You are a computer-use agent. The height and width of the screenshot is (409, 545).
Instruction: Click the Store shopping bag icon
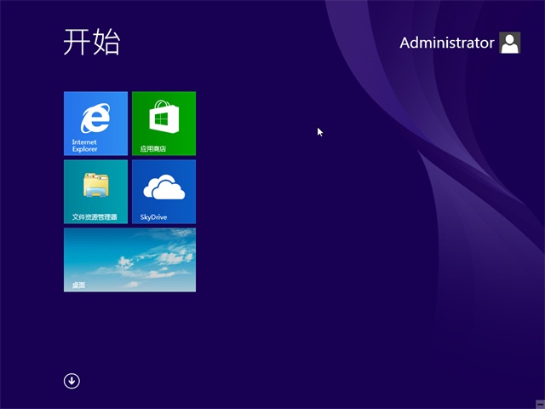tap(163, 117)
